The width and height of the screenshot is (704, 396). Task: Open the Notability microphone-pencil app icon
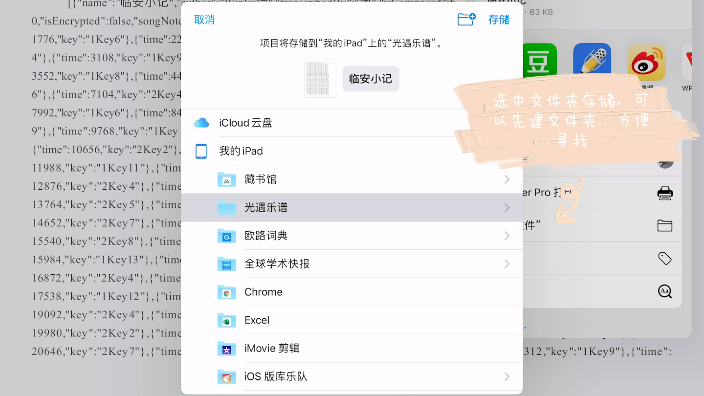tap(592, 61)
